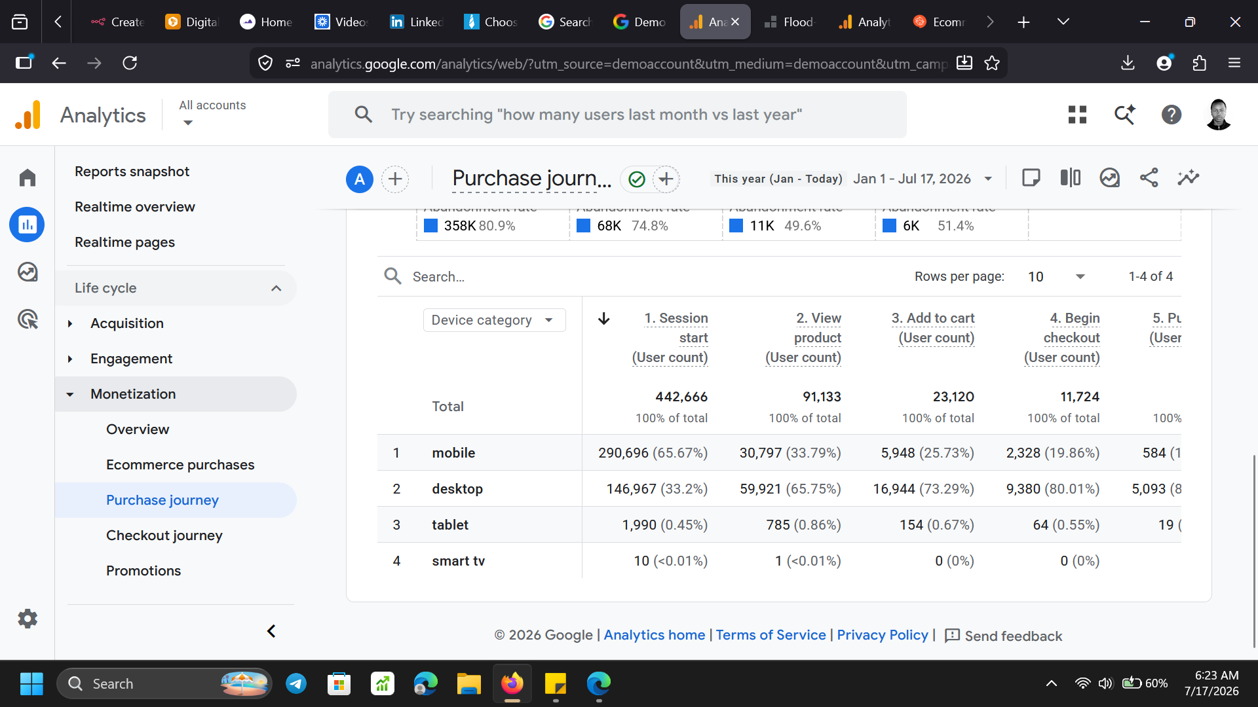This screenshot has width=1258, height=707.
Task: Open the user account avatar
Action: pos(1219,115)
